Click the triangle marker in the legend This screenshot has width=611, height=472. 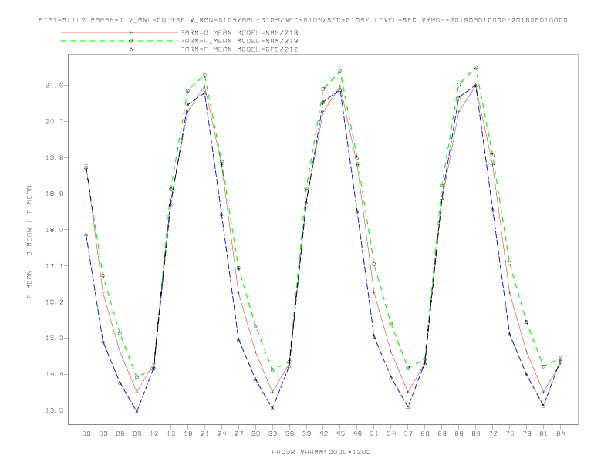pos(131,49)
